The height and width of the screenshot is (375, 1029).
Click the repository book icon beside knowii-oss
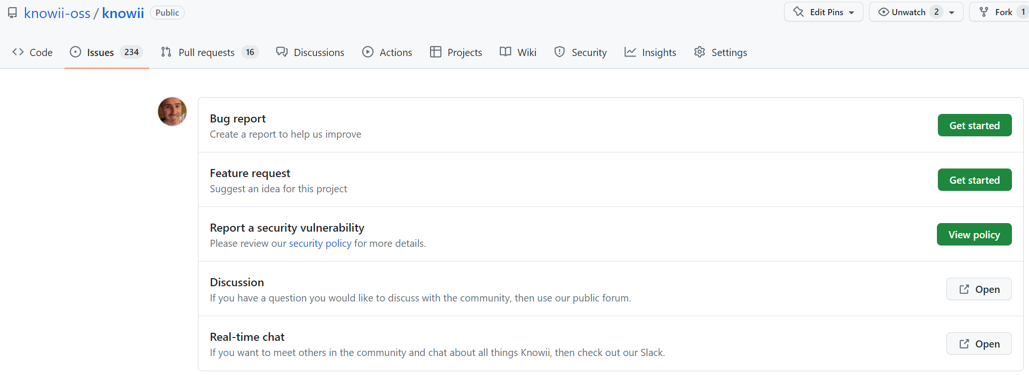coord(12,13)
